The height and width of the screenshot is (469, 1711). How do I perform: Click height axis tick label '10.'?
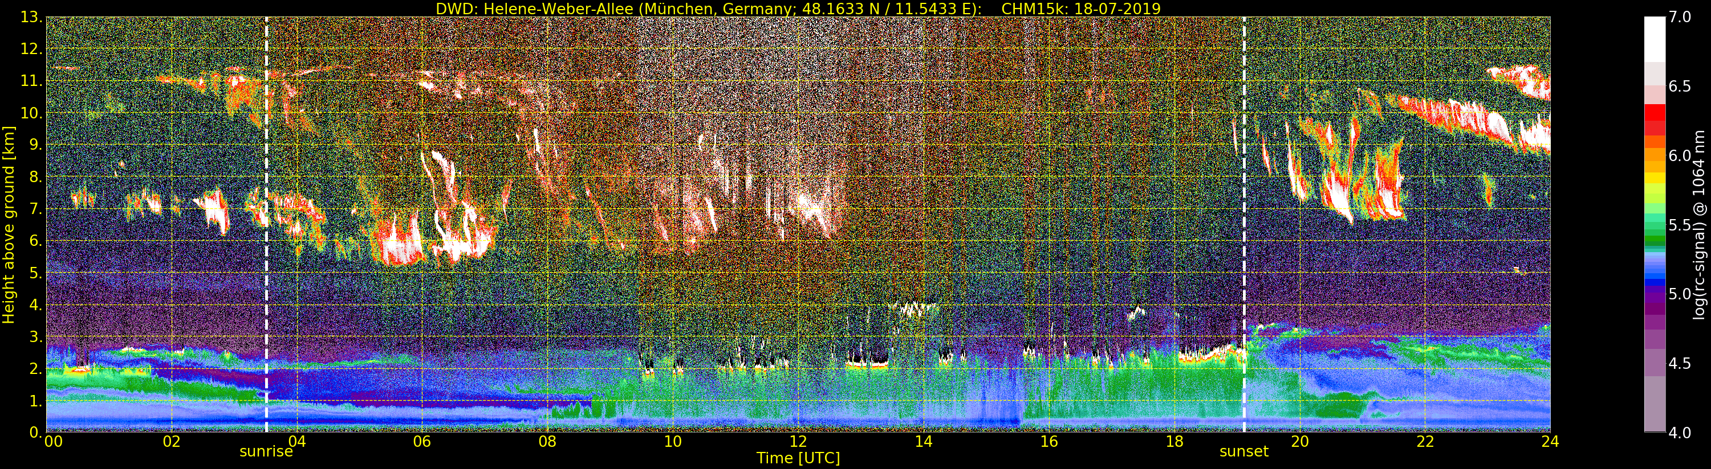(31, 113)
